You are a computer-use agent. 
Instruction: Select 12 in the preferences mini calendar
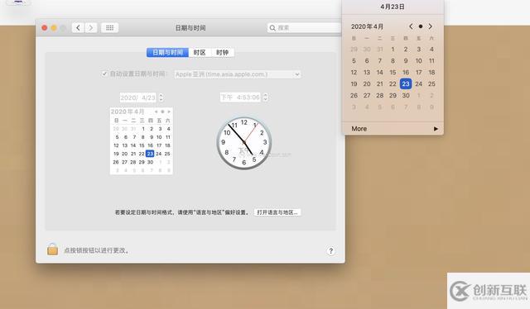point(116,145)
